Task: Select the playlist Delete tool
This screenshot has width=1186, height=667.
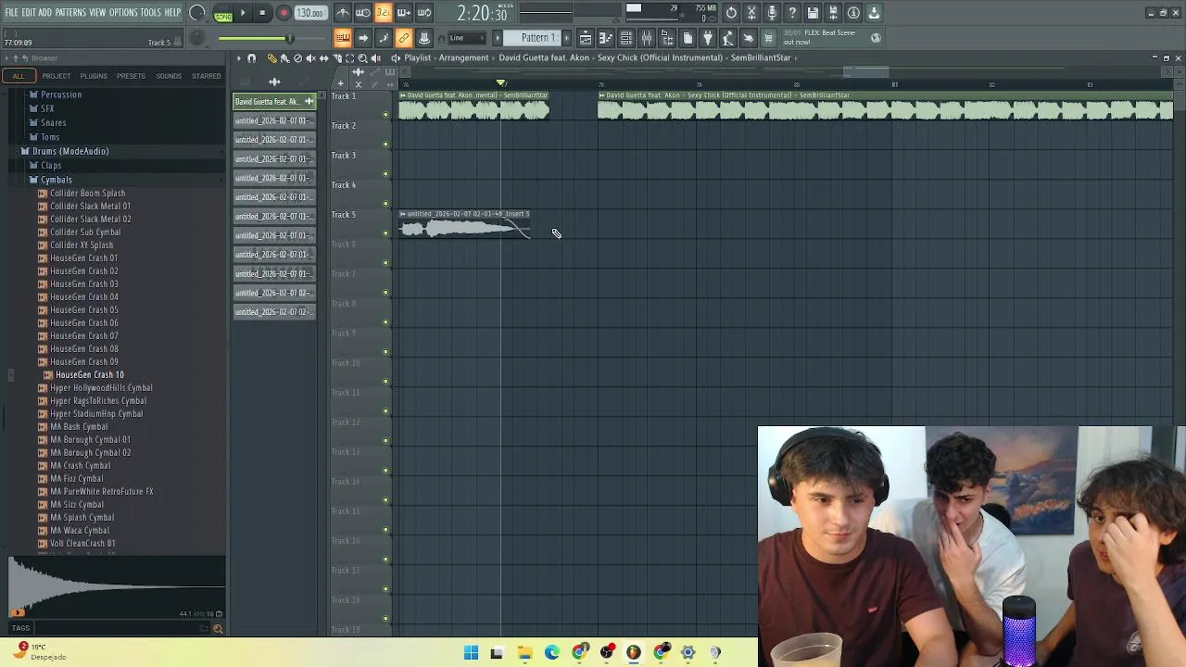Action: pos(297,58)
